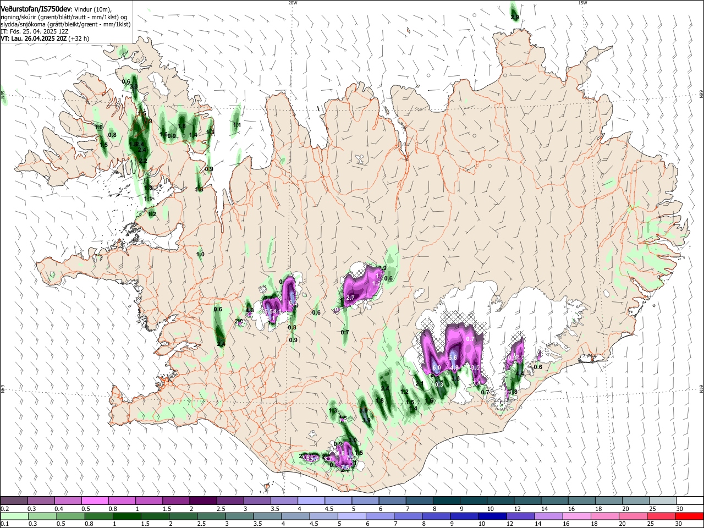The height and width of the screenshot is (528, 704).
Task: Pick the darkest green 1–1.5 swatch in bottom legend
Action: point(127,516)
